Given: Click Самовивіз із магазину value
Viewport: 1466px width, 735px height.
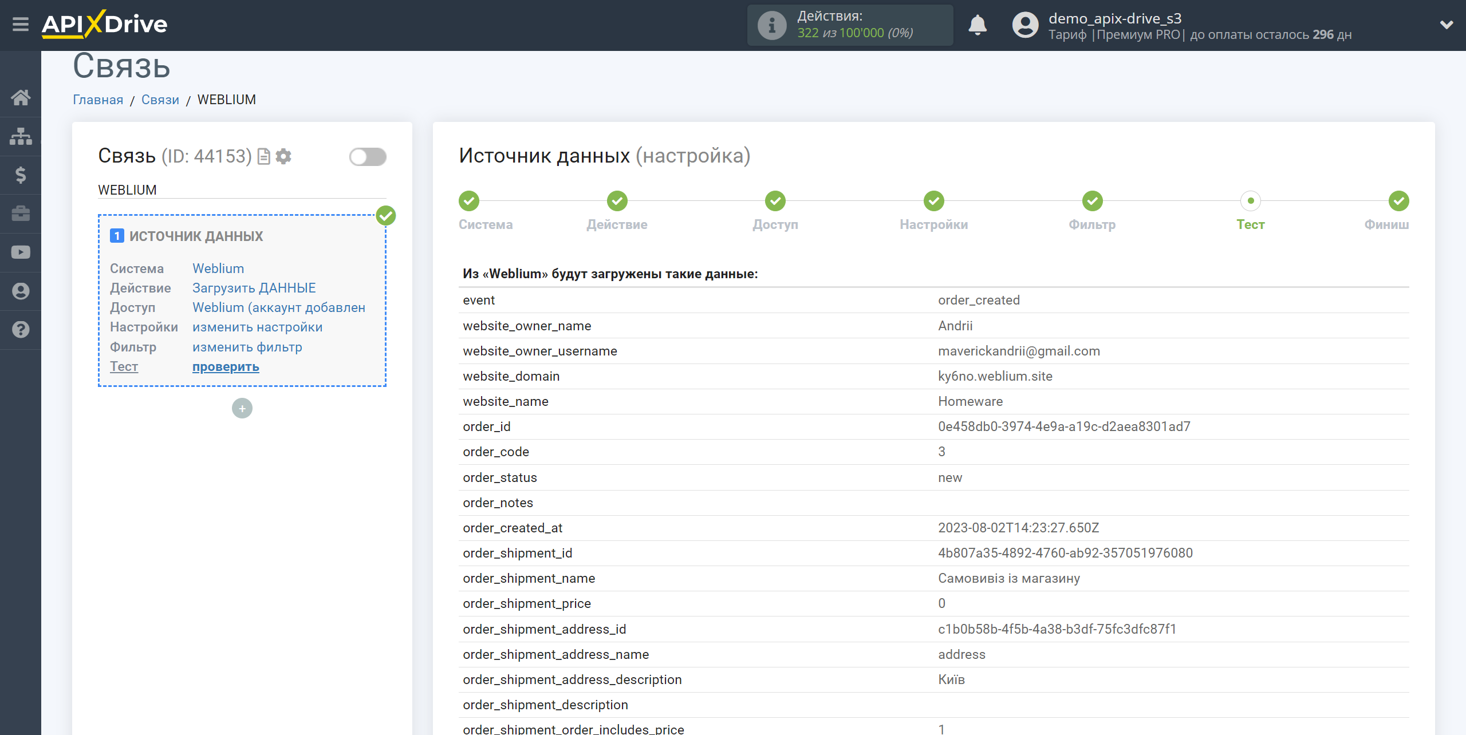Looking at the screenshot, I should click(1009, 578).
